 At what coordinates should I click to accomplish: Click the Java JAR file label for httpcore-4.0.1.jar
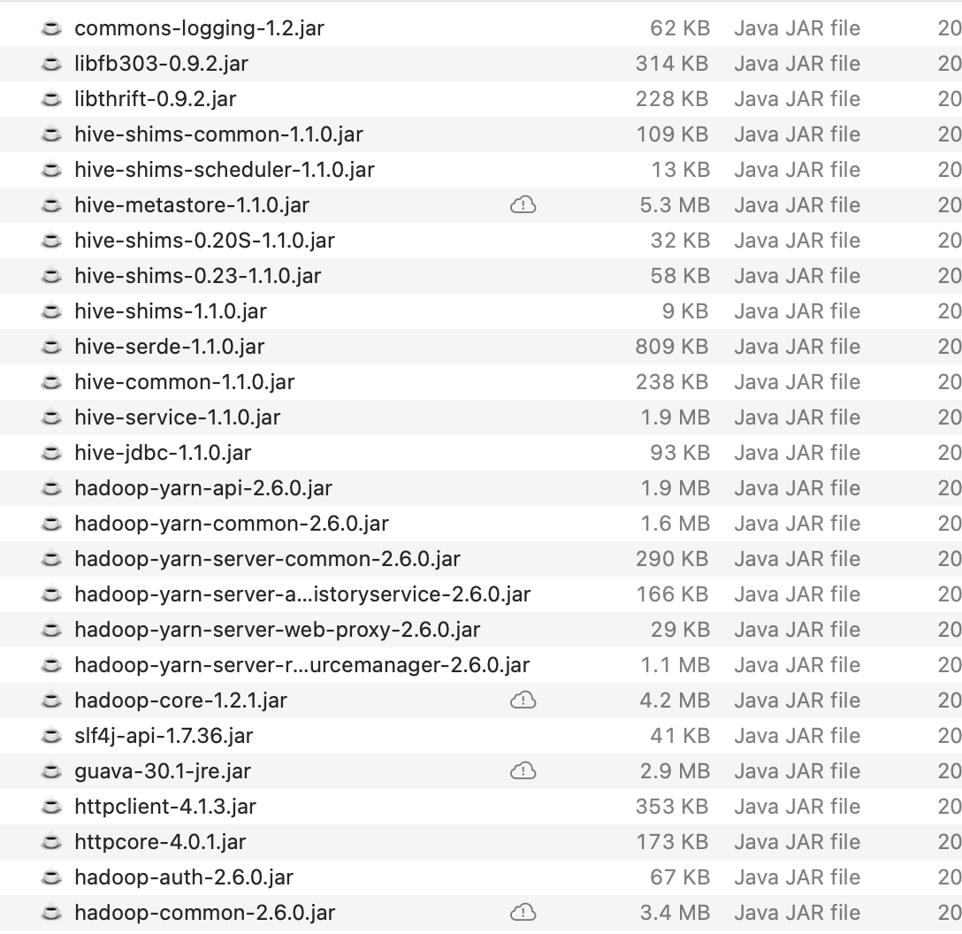point(796,842)
